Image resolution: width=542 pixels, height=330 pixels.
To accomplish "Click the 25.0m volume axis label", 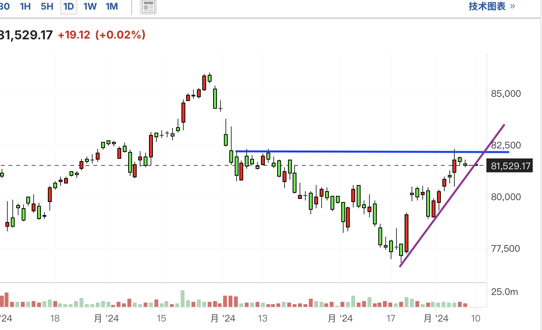I will (505, 292).
